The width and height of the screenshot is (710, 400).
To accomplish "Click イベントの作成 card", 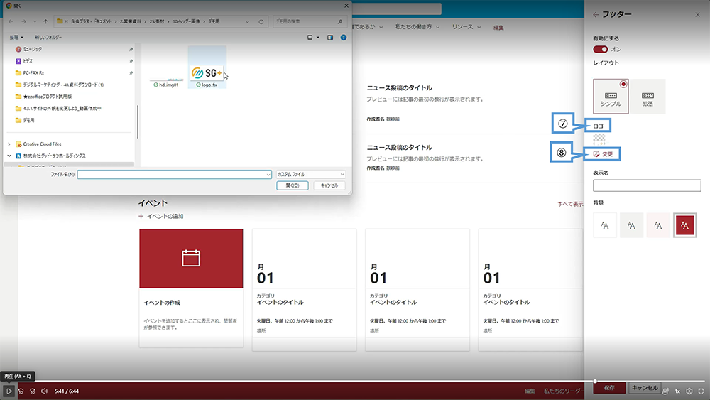I will [x=191, y=288].
